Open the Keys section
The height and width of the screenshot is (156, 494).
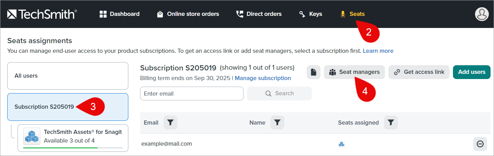[310, 14]
